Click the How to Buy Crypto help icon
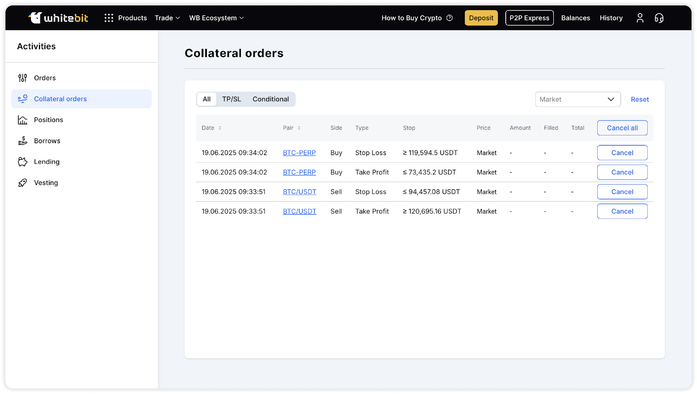Screen dimensions: 697x394 coord(450,18)
